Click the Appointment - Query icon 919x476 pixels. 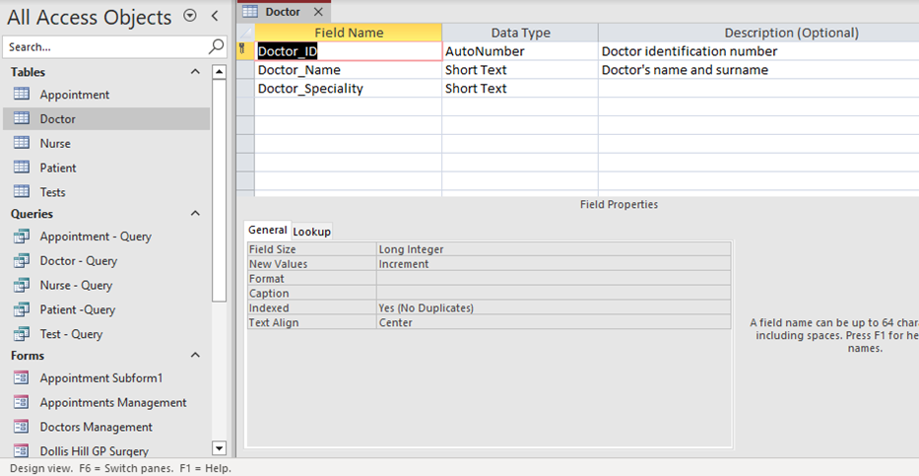(x=21, y=237)
